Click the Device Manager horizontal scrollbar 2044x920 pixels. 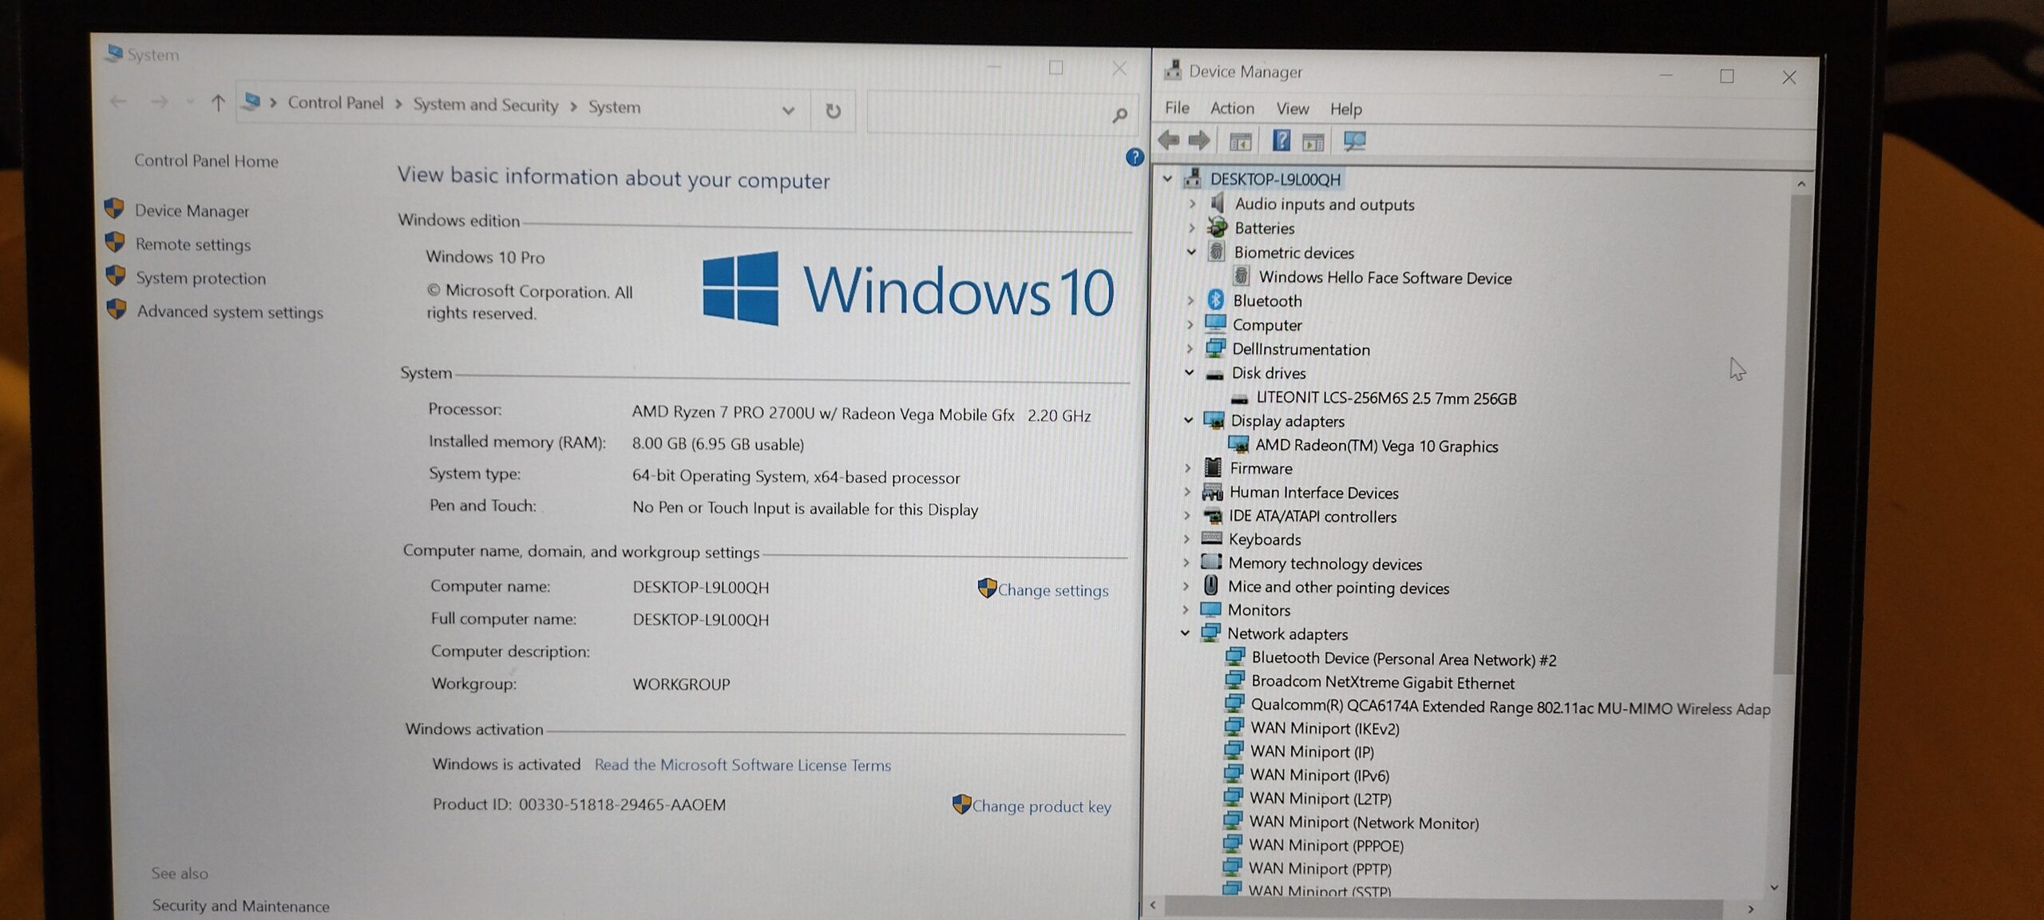(x=1443, y=907)
